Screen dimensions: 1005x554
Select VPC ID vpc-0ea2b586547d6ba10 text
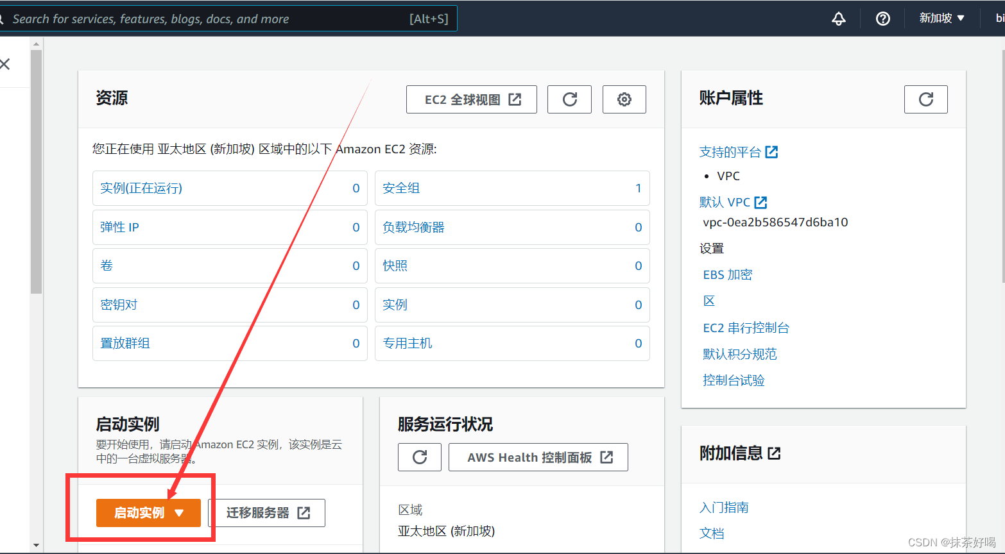(x=775, y=222)
